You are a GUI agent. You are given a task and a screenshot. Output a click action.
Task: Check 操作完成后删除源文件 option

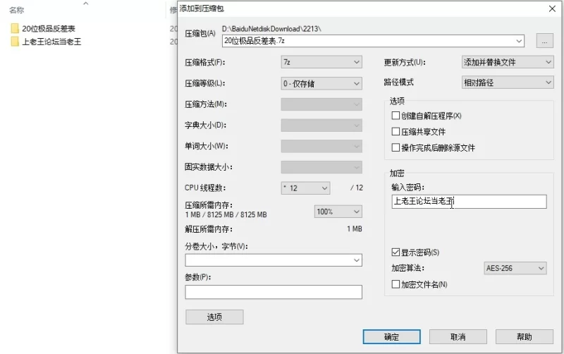pos(396,147)
